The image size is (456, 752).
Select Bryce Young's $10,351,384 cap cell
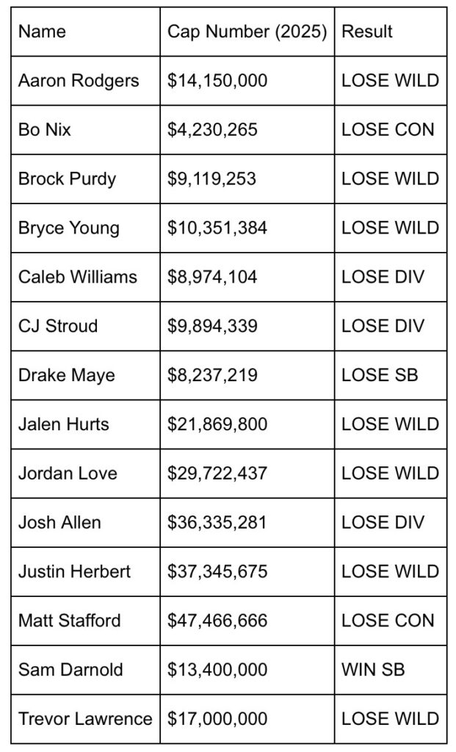pos(217,228)
